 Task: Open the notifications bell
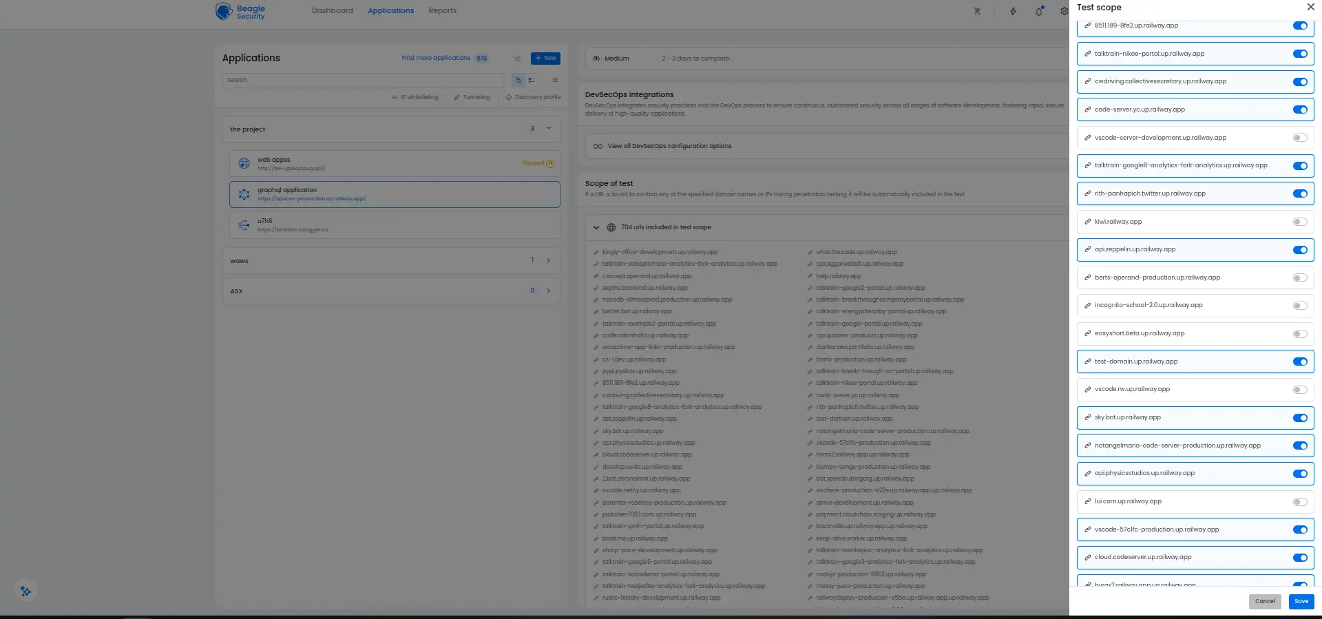tap(1039, 11)
